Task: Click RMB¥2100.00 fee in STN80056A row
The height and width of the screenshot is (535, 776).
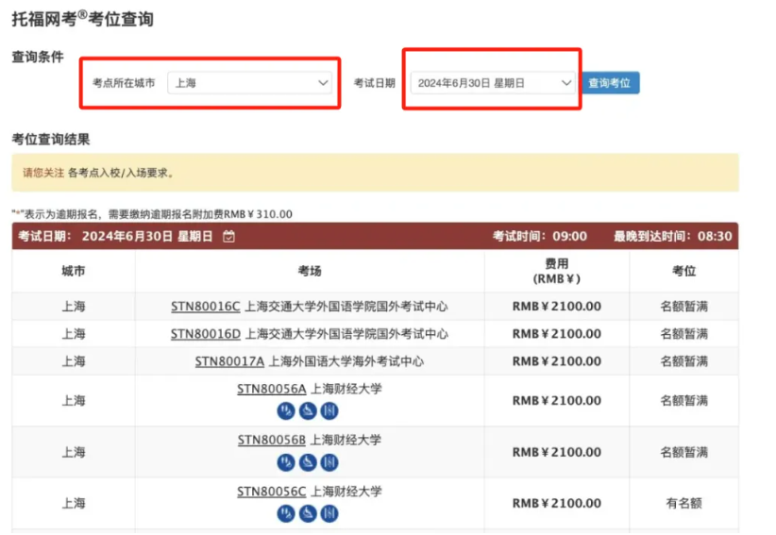Action: click(557, 400)
